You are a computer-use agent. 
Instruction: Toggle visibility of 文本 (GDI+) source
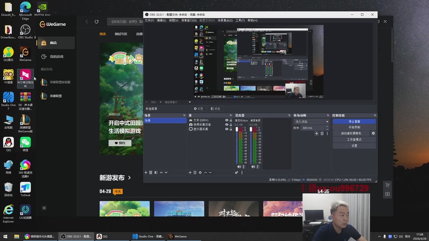226,120
